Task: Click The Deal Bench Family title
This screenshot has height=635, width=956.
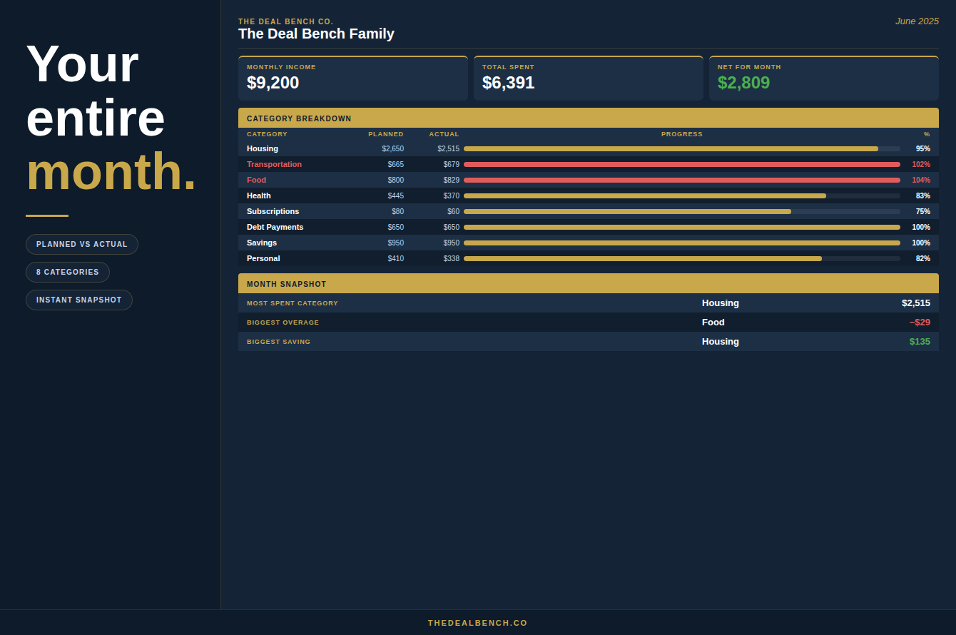Action: pos(316,34)
